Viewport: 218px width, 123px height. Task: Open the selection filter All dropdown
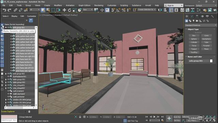35,10
